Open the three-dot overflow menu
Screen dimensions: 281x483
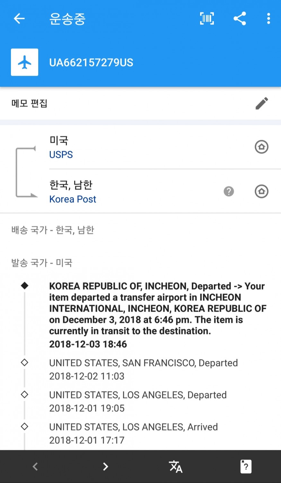[x=268, y=19]
